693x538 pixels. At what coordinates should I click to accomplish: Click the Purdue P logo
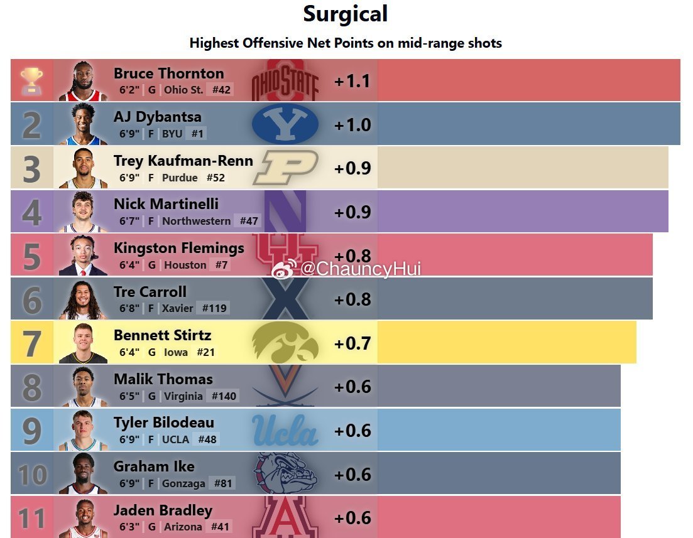[285, 168]
